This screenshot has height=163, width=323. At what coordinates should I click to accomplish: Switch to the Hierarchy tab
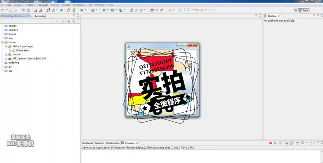pyautogui.click(x=39, y=16)
